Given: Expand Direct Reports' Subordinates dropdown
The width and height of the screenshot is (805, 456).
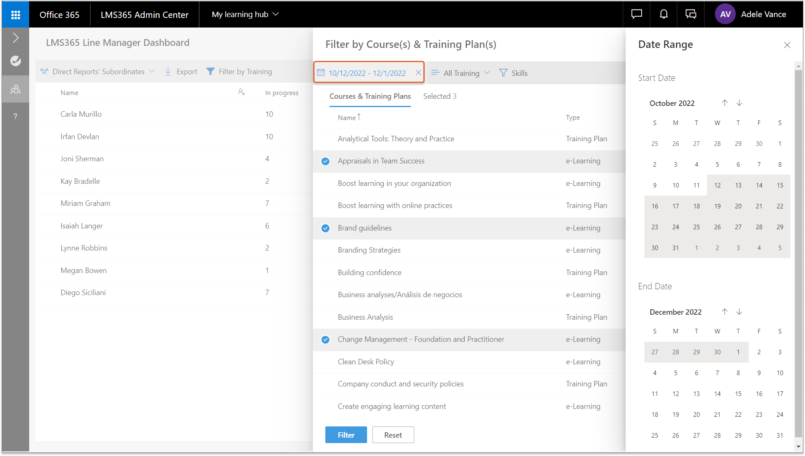Looking at the screenshot, I should [98, 72].
